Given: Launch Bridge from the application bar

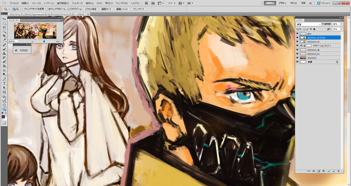Looking at the screenshot, I should point(146,3).
